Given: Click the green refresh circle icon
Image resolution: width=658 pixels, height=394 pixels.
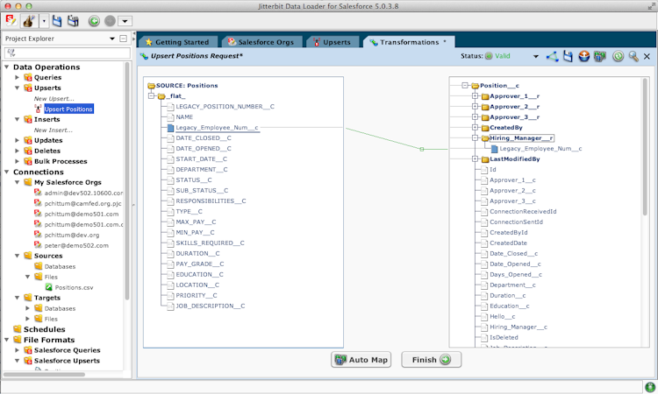Looking at the screenshot, I should point(618,56).
